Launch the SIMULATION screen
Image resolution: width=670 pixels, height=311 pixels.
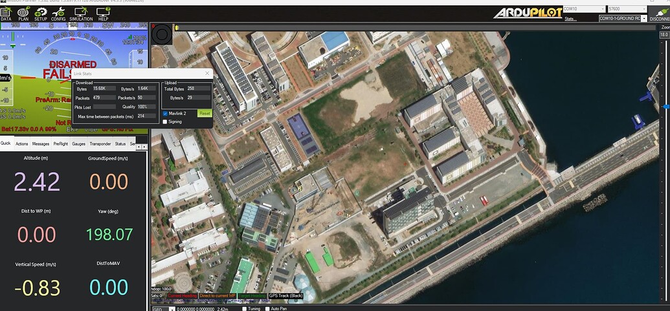81,14
